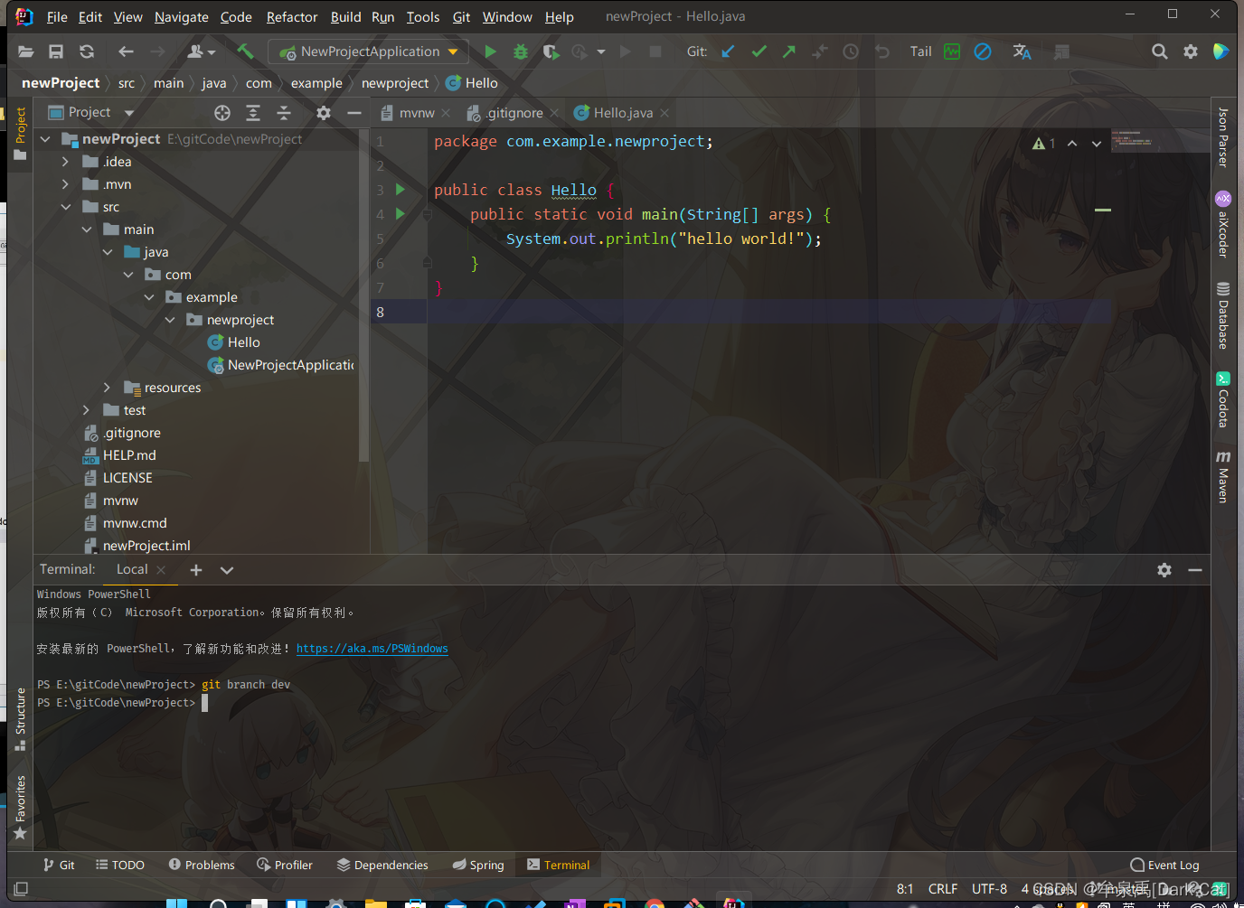This screenshot has height=908, width=1244.
Task: Open Search Everywhere magnifier icon
Action: point(1160,51)
